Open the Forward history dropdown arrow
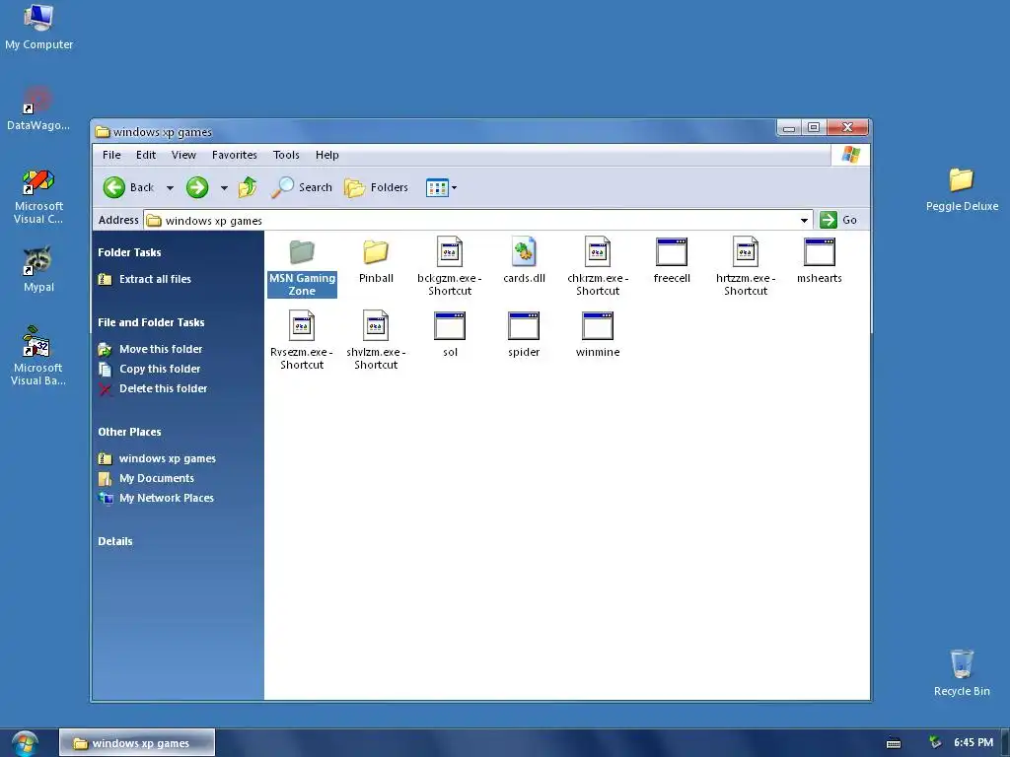 224,188
